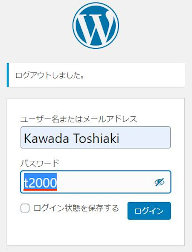Hide the password using the crossed-eye button
Screen dimensions: 192x252
[x=159, y=182]
